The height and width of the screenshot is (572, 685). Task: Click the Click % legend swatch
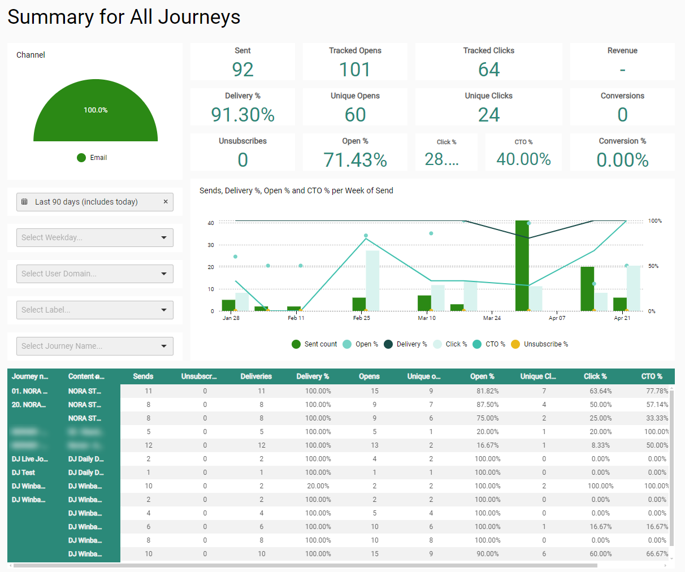tap(437, 344)
